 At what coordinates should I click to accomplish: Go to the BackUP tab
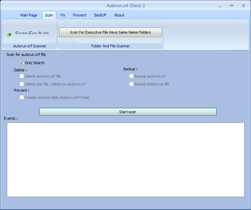pos(100,15)
